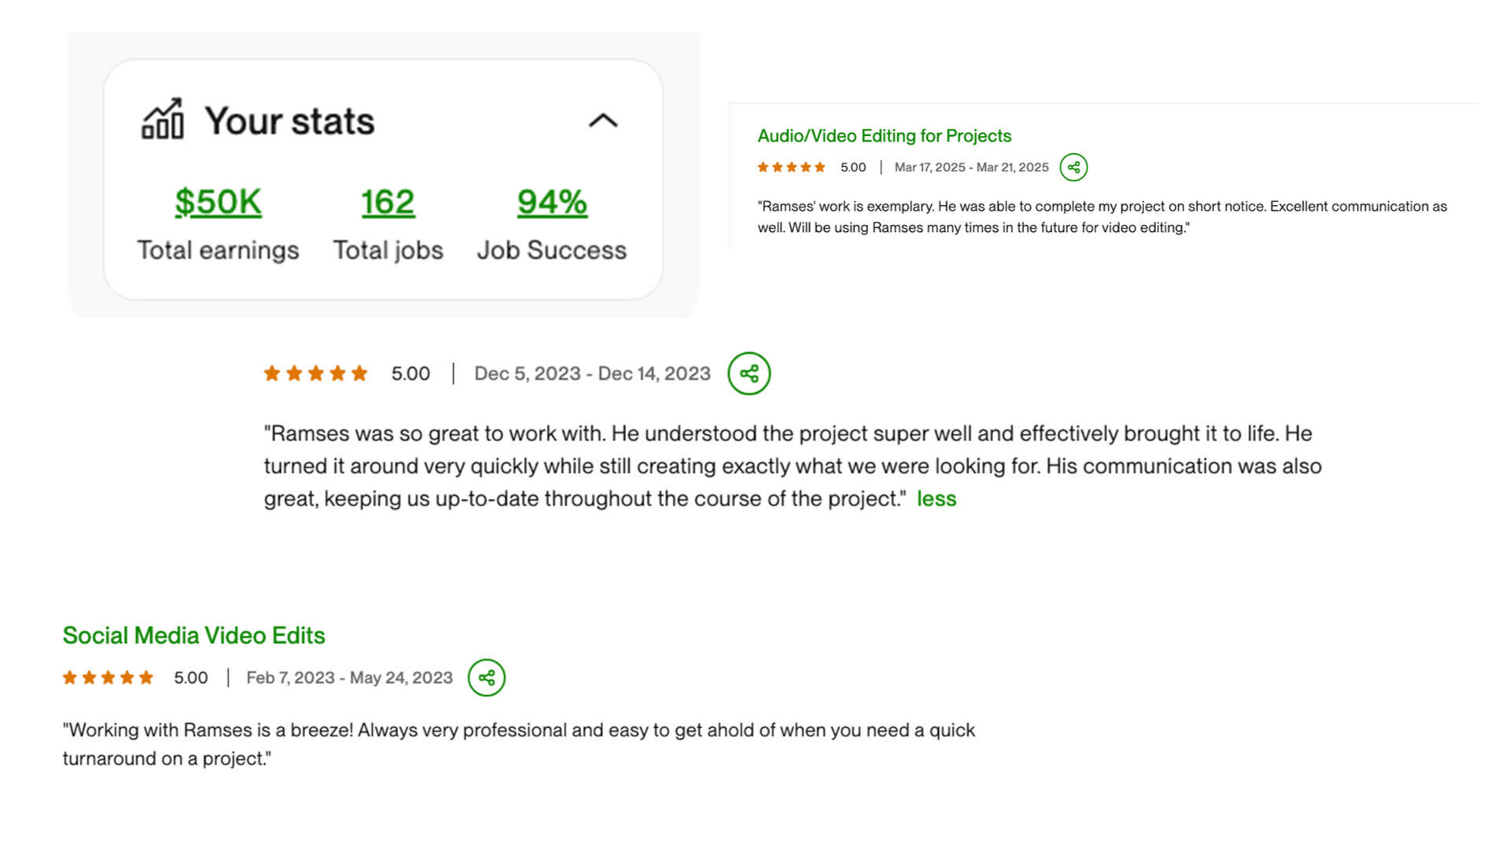The width and height of the screenshot is (1509, 848).
Task: Click the "Total earnings" label
Action: (218, 250)
